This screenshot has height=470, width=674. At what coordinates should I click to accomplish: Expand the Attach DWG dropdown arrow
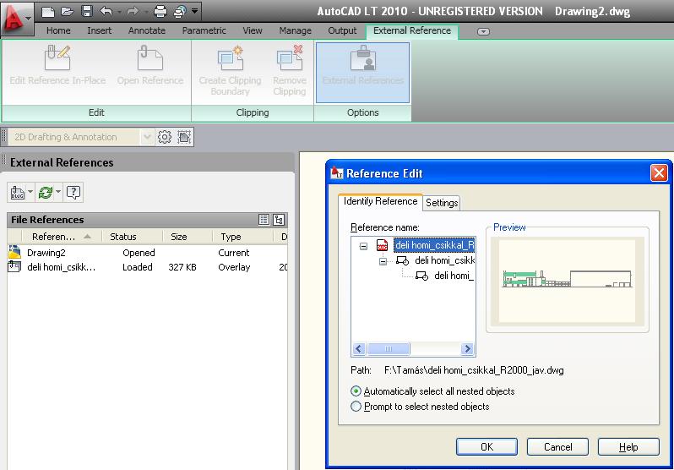[30, 192]
